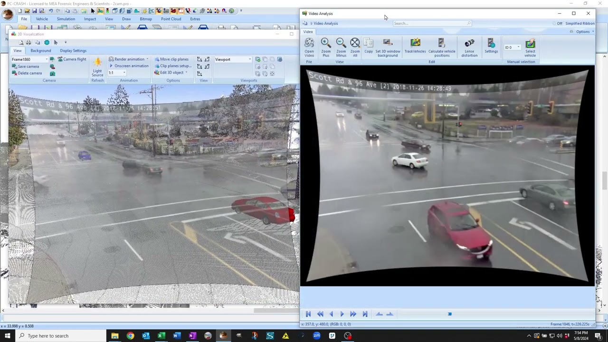This screenshot has width=608, height=342.
Task: Click the Zoom Plus magnifier icon
Action: coord(326,43)
